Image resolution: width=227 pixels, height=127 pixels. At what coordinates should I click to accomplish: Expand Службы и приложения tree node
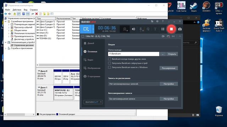pos(6,48)
